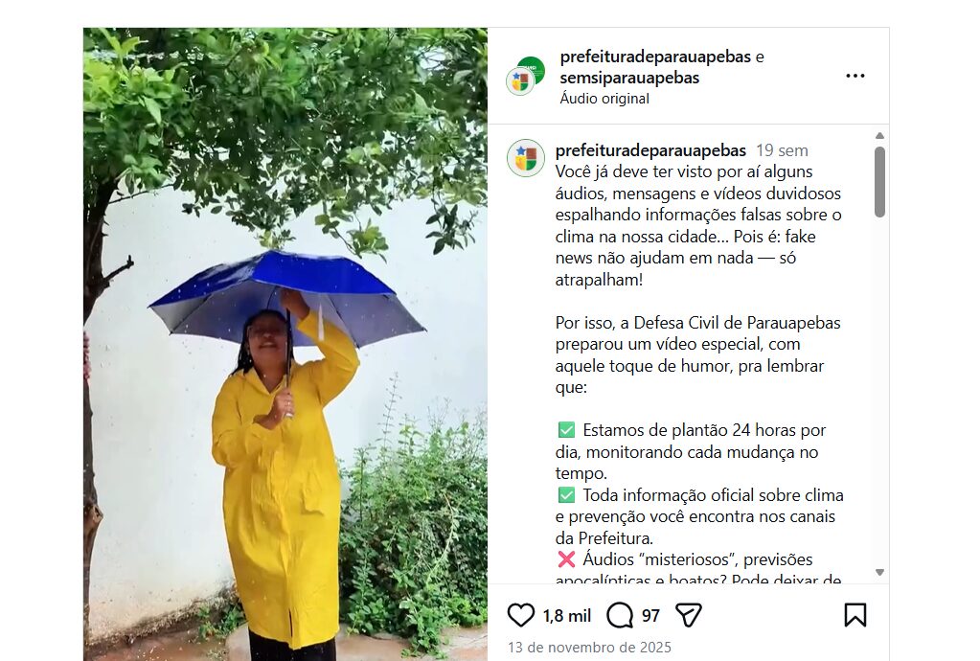Like the post with heart icon
The width and height of the screenshot is (980, 661).
[x=520, y=615]
